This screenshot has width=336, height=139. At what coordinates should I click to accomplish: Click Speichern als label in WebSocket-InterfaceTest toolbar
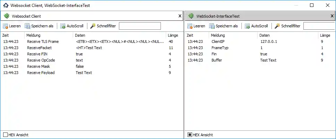pos(227,26)
